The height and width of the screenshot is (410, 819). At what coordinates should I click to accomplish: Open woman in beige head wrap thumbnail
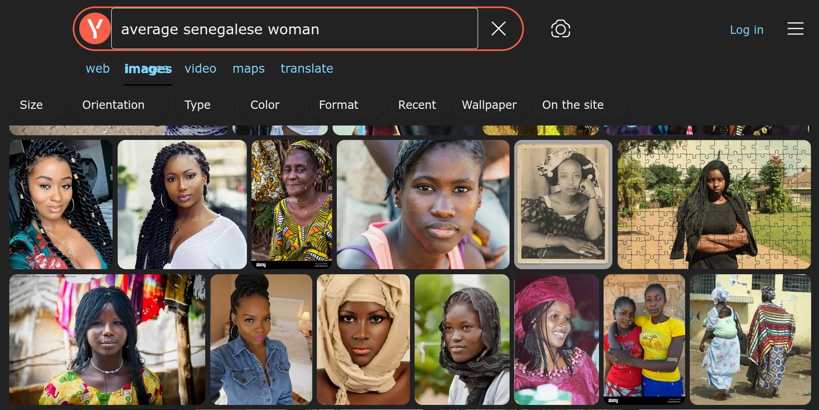[363, 340]
